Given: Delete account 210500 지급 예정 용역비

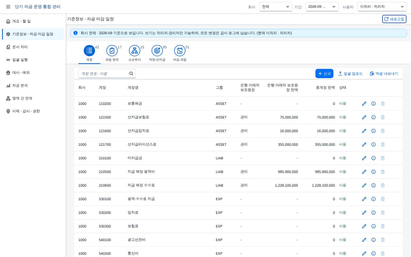Looking at the screenshot, I should [383, 172].
